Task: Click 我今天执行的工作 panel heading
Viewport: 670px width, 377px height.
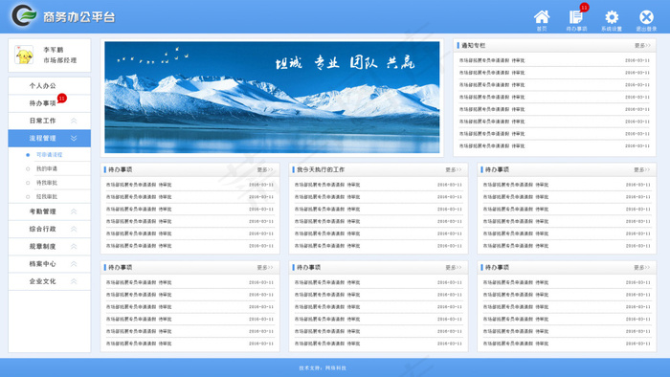Action: (x=321, y=170)
